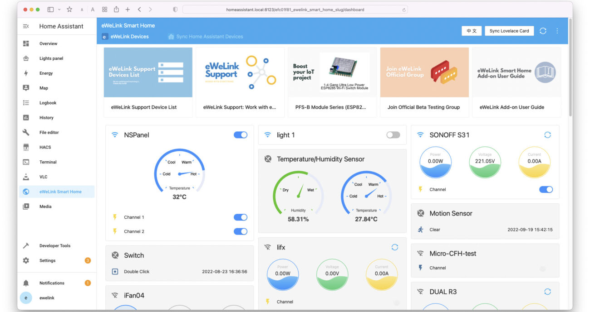
Task: Click Switch card Double Click row
Action: pos(179,272)
